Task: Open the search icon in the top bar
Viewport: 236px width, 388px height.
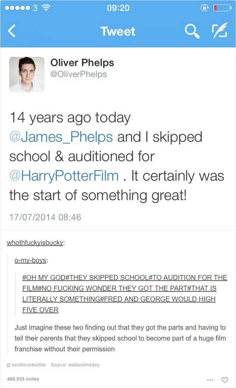Action: tap(192, 31)
